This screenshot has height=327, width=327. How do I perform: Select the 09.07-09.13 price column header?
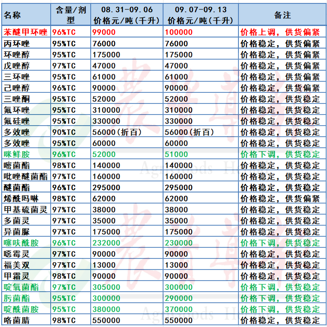tap(200, 15)
